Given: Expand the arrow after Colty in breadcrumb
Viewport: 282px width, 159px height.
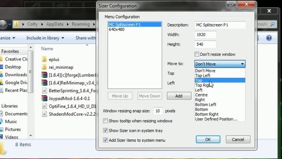Looking at the screenshot, I should click(42, 24).
